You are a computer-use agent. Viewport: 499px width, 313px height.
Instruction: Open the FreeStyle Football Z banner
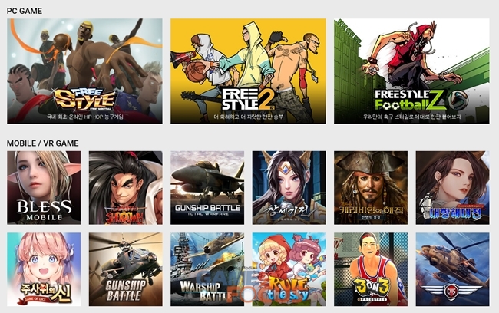(x=411, y=71)
